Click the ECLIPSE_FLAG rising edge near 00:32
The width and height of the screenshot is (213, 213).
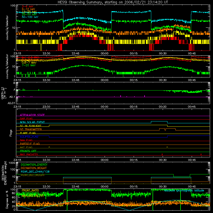pos(167,137)
